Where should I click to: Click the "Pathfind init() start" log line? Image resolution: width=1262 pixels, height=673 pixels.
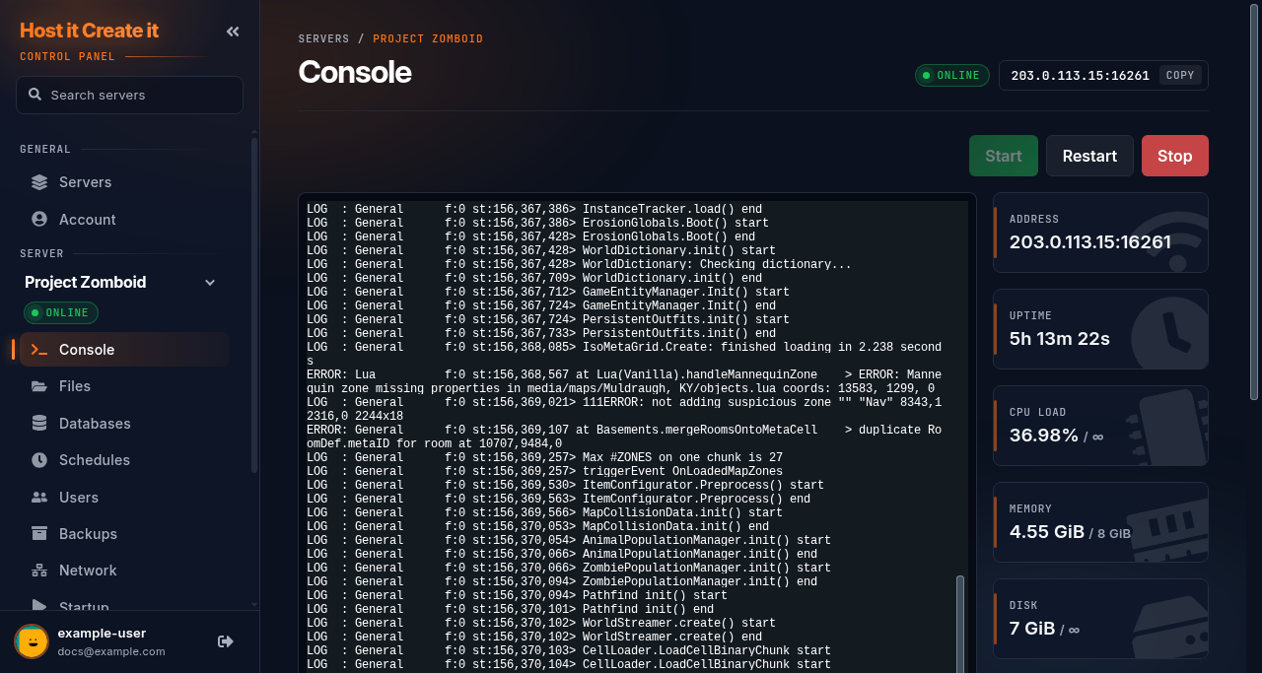coord(517,595)
